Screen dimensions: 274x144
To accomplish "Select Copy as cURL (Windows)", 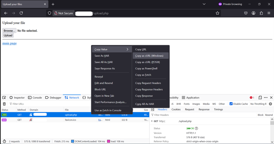I will point(151,56).
